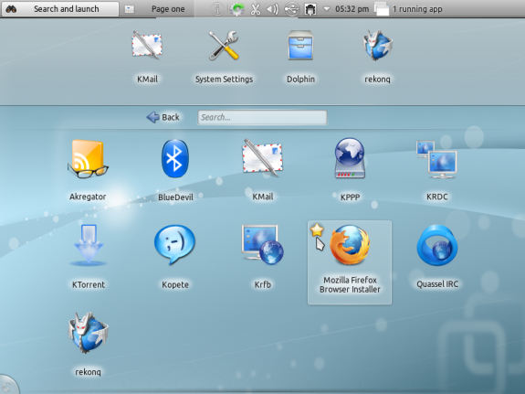525x394 pixels.
Task: Go back with the Back button
Action: (x=163, y=117)
